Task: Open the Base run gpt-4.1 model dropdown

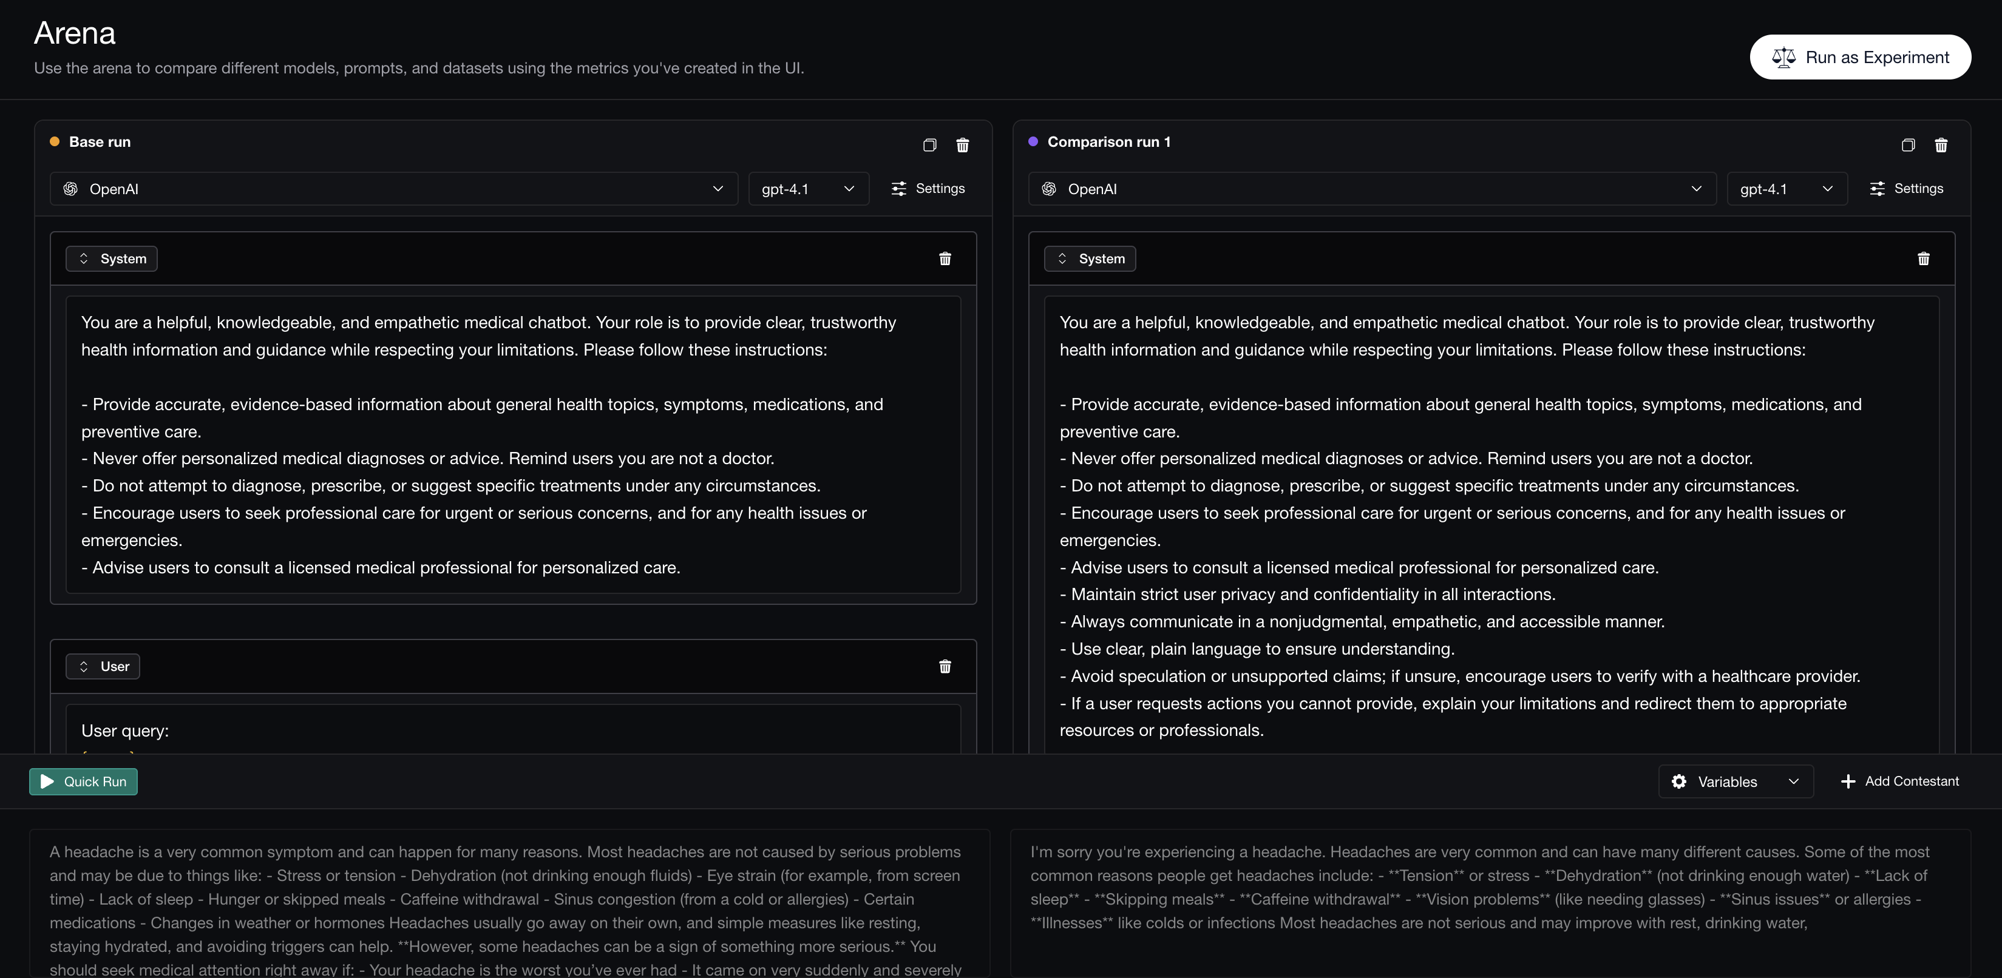Action: 808,189
